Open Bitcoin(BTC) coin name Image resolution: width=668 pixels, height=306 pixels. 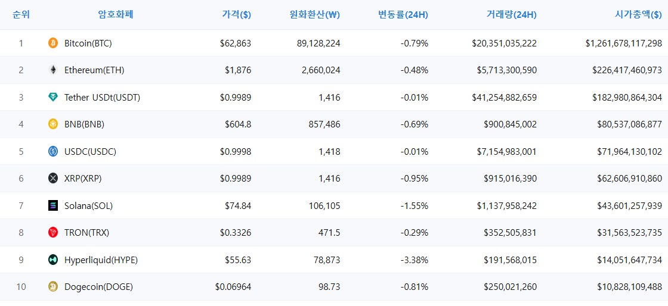point(88,43)
